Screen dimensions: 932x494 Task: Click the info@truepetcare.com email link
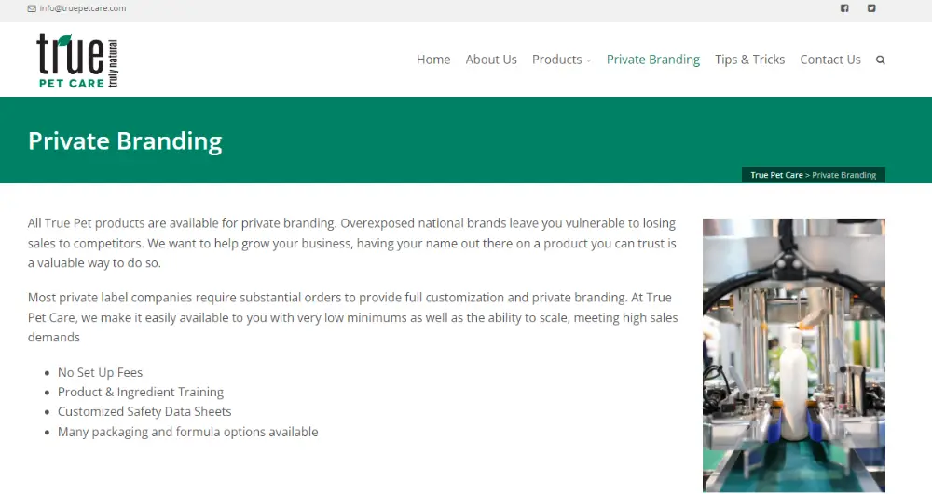[x=83, y=8]
